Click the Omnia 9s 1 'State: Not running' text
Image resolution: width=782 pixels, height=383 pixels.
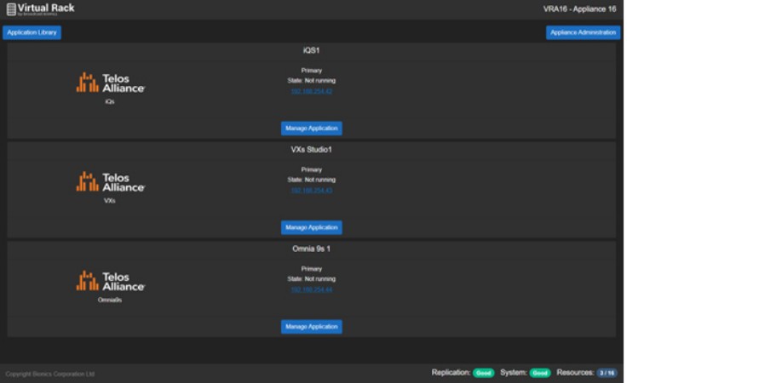pyautogui.click(x=312, y=279)
